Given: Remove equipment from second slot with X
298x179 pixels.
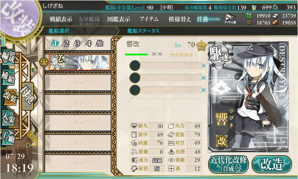Looking at the screenshot, I should [x=204, y=78].
